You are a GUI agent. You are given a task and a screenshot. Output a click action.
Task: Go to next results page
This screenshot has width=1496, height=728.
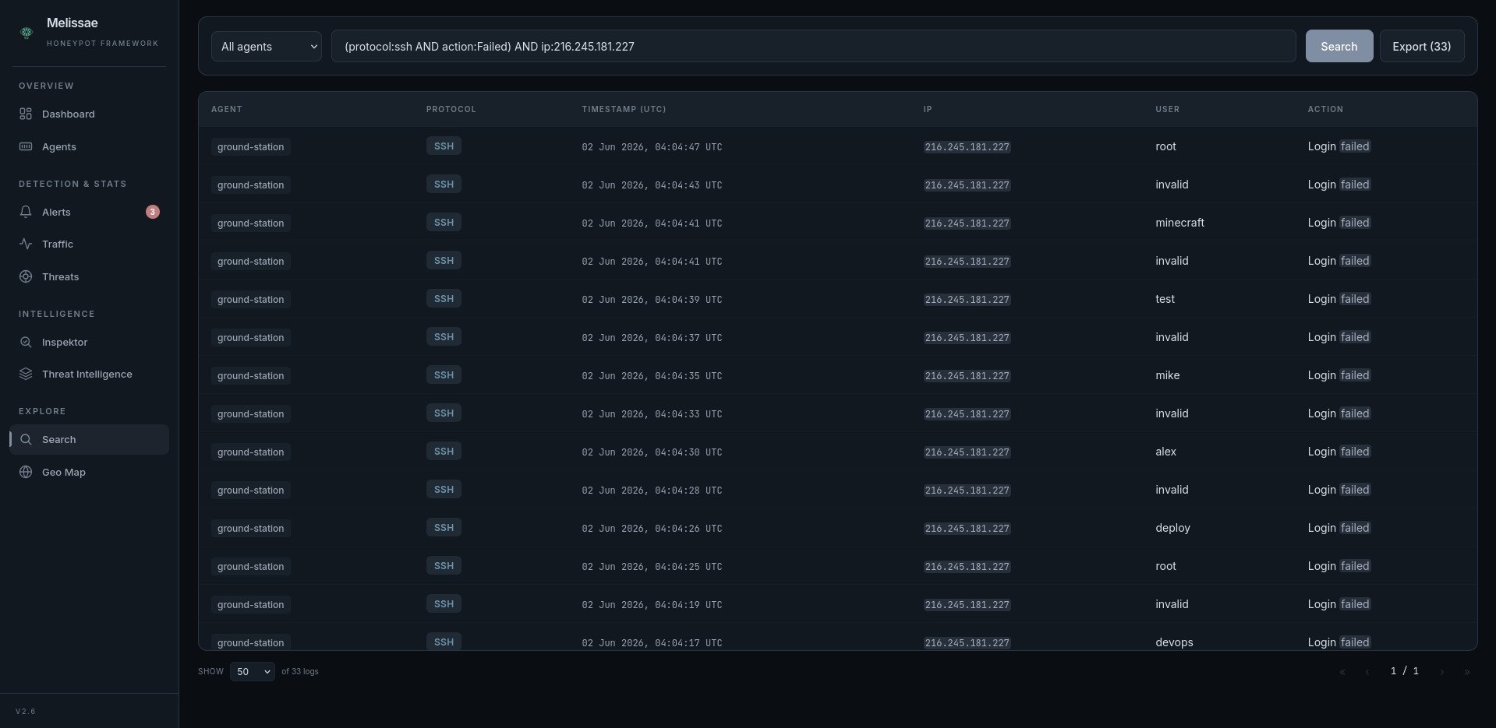(1442, 671)
